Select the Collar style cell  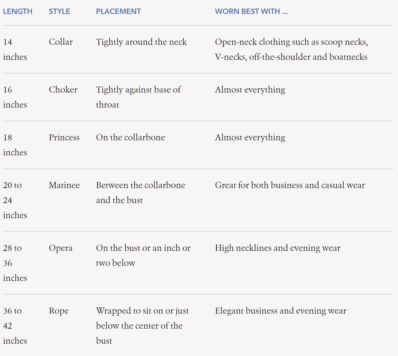61,42
